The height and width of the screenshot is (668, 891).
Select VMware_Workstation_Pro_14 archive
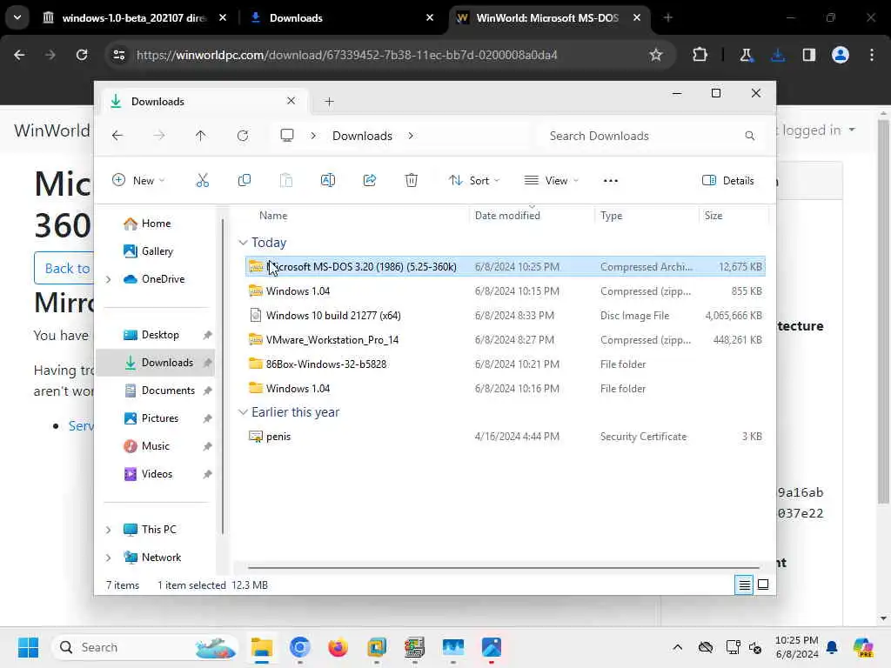(506, 340)
